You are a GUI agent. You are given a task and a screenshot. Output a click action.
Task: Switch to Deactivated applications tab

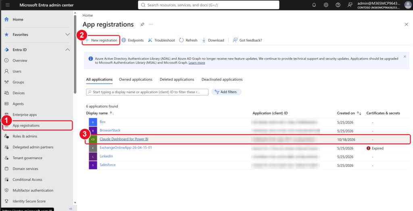coord(222,79)
